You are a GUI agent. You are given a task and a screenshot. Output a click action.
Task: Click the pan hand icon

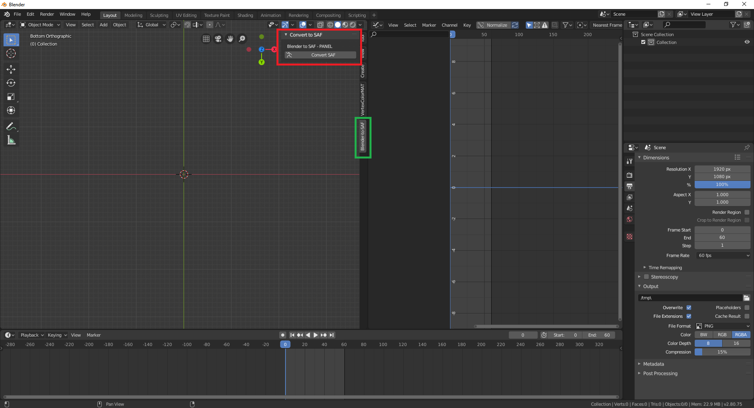(230, 39)
